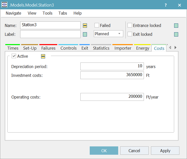This screenshot has width=187, height=159.
Task: Check the Entrance locked checkbox
Action: (130, 25)
